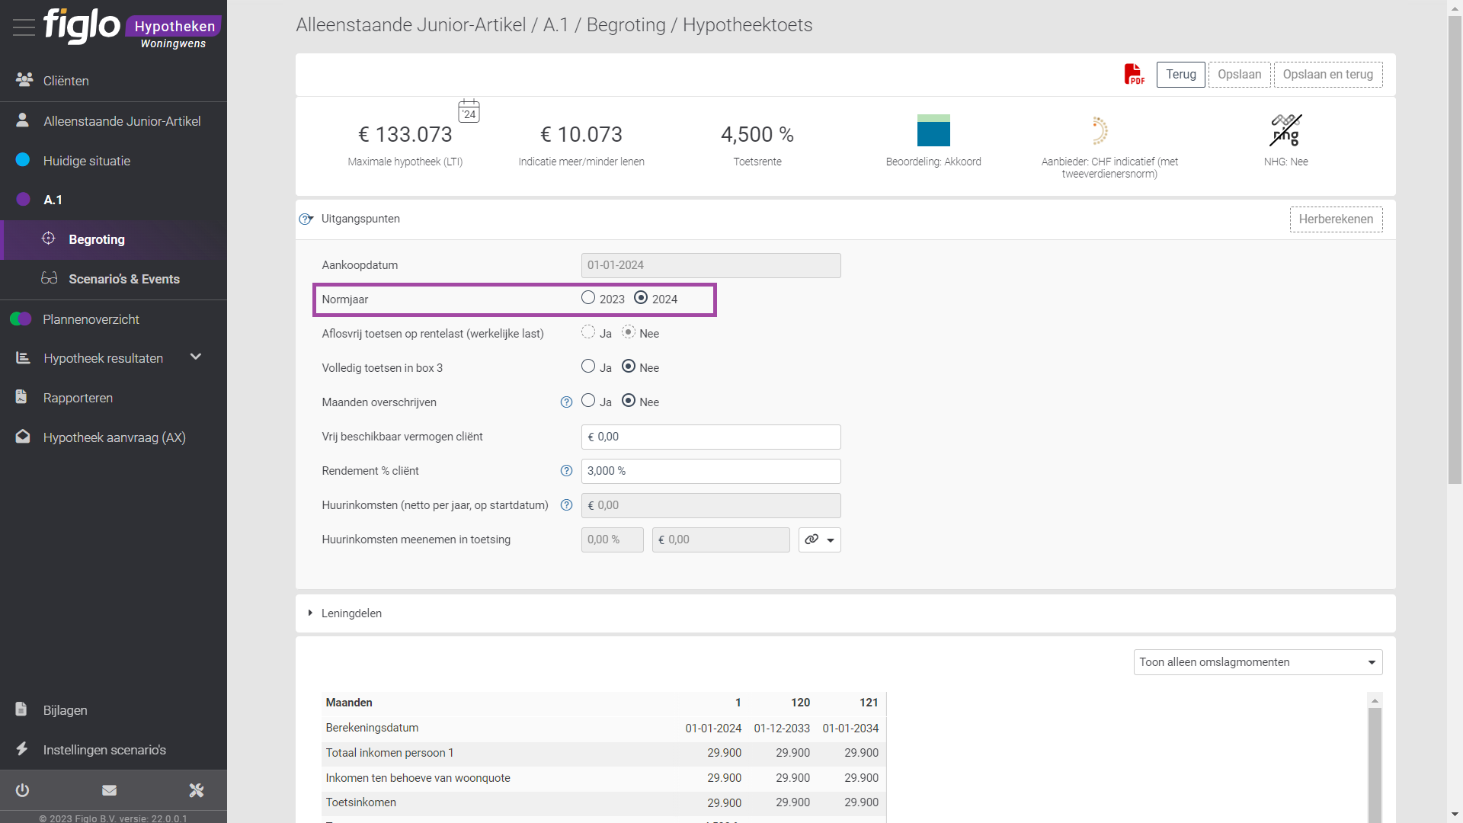Viewport: 1463px width, 823px height.
Task: Open Scenario's & Events in sidebar
Action: point(124,279)
